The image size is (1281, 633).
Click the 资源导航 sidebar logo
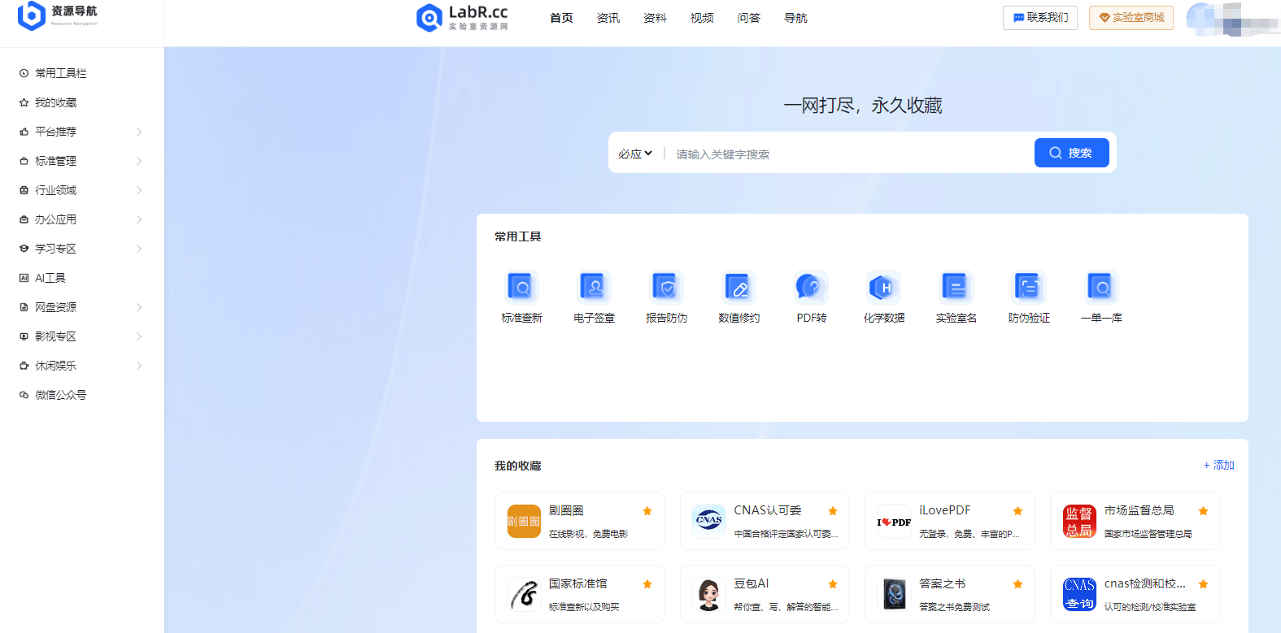coord(57,15)
